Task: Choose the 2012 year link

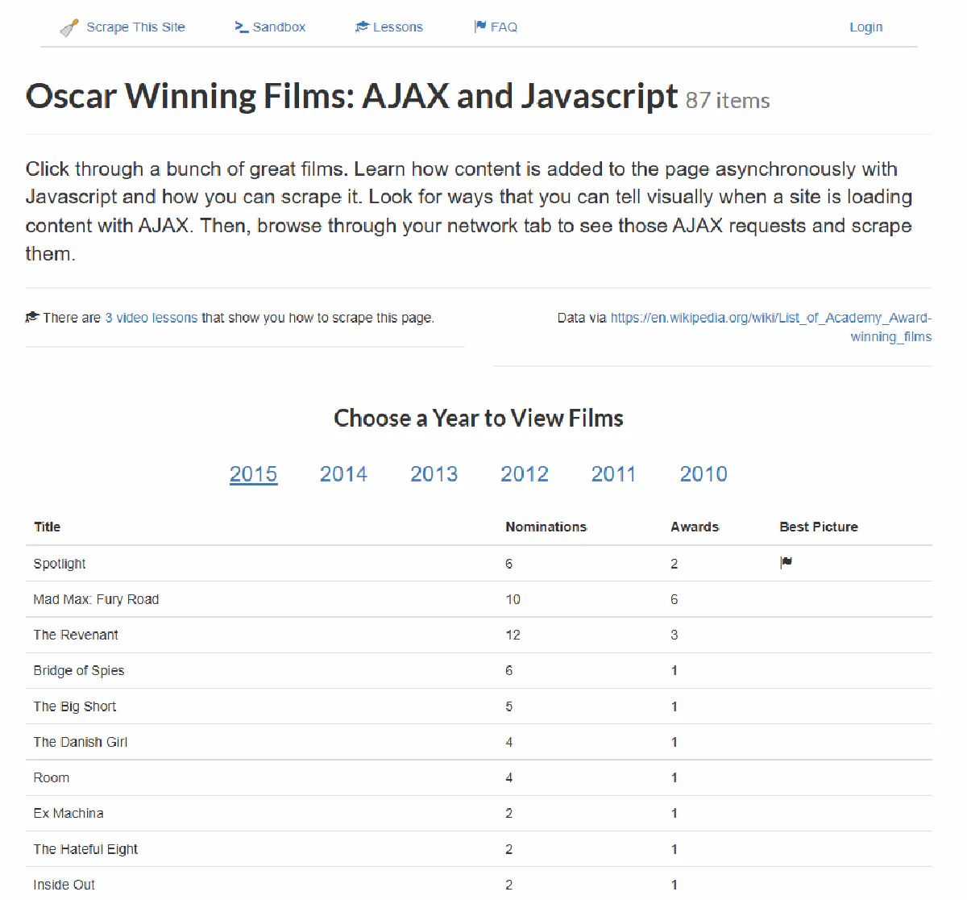Action: tap(525, 474)
